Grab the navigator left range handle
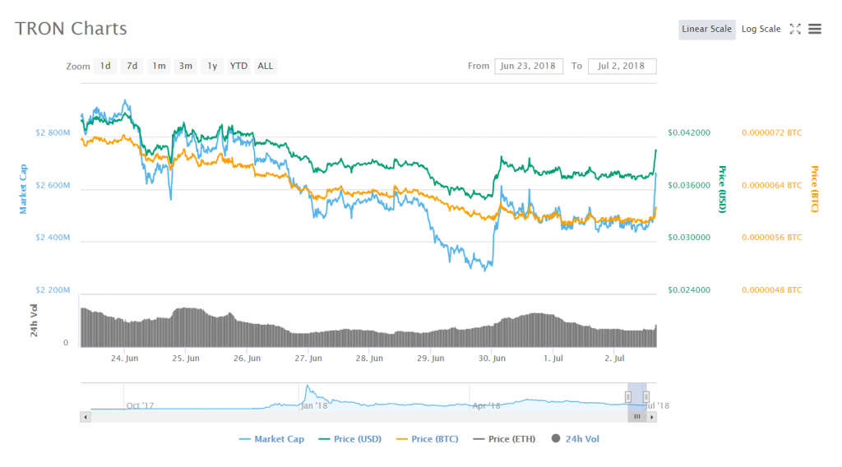Screen dimensions: 842x467 (x=627, y=397)
